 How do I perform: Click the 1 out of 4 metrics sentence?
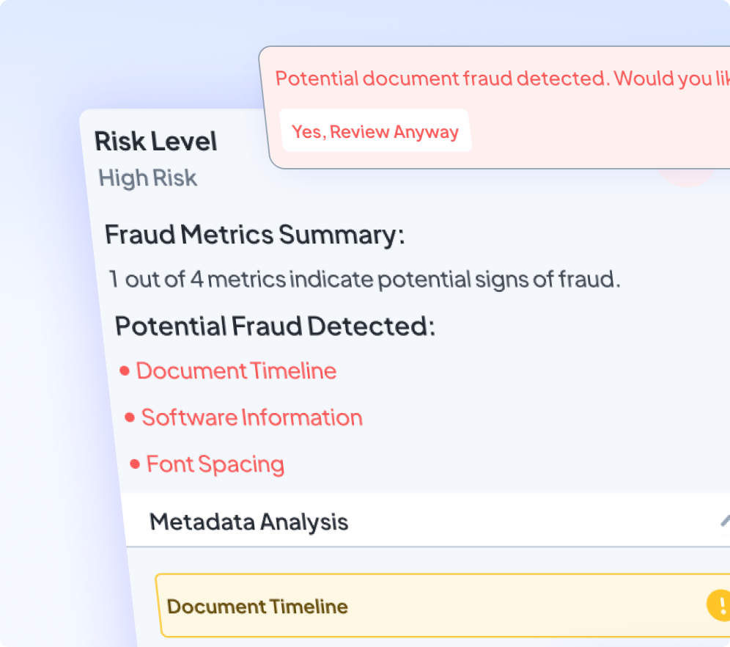point(364,279)
